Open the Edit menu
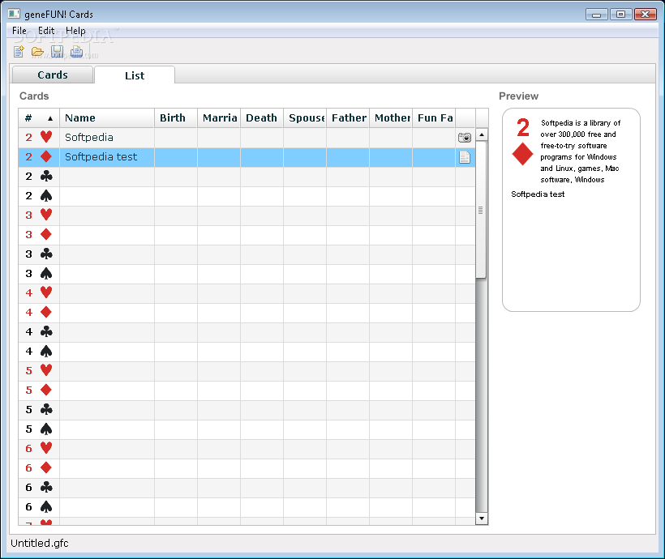This screenshot has width=665, height=559. (46, 31)
